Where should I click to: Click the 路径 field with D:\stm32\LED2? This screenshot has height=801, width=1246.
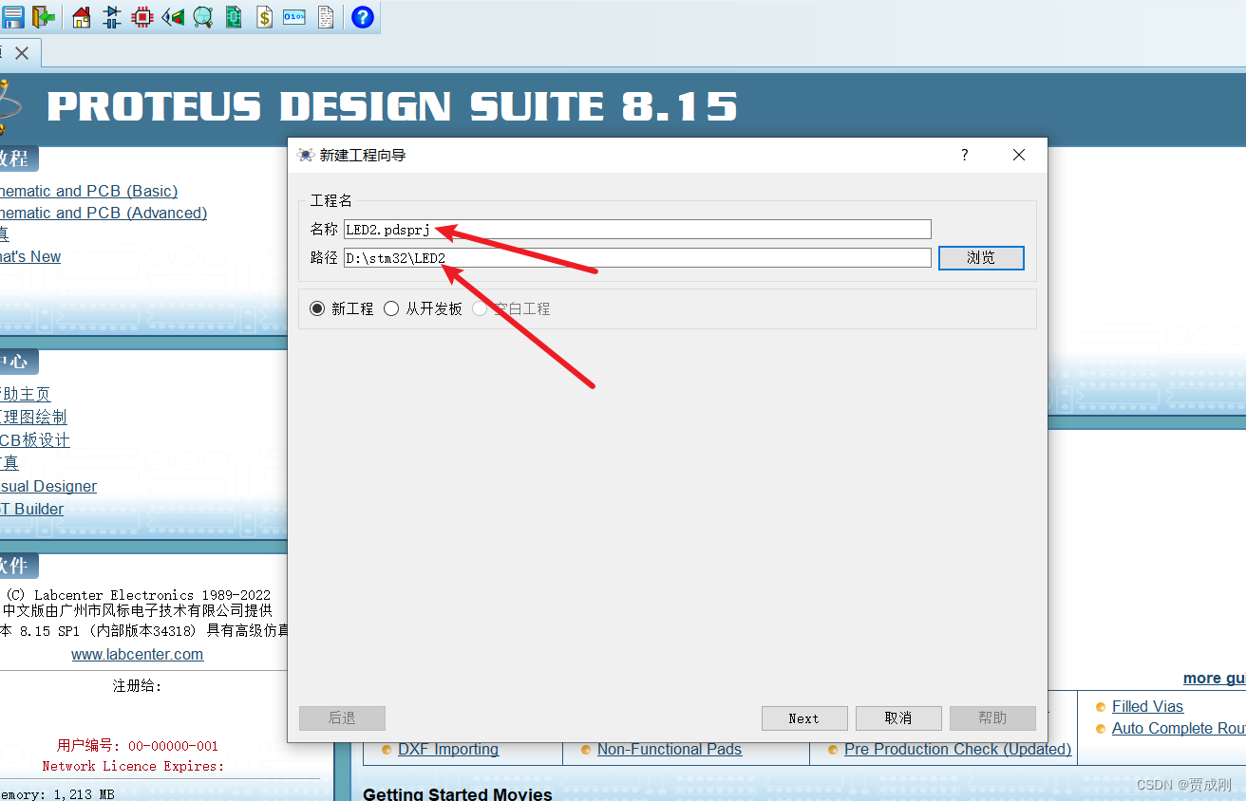tap(637, 258)
